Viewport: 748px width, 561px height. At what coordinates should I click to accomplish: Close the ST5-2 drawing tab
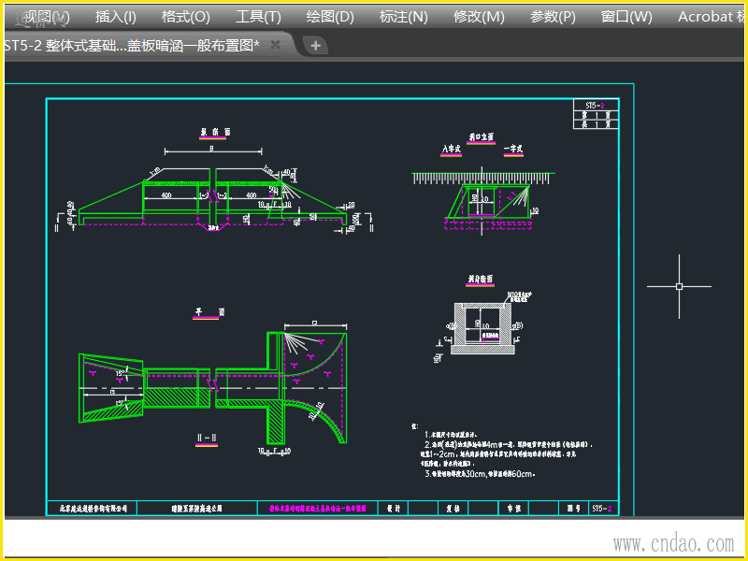click(276, 45)
